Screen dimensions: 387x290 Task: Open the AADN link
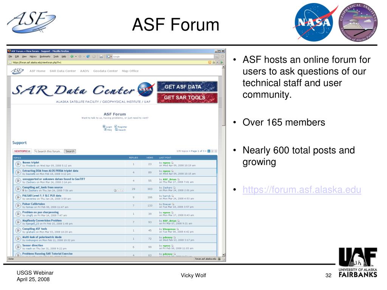point(84,71)
